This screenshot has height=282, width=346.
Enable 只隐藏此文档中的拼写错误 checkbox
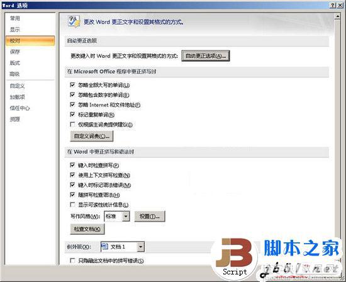(x=72, y=261)
